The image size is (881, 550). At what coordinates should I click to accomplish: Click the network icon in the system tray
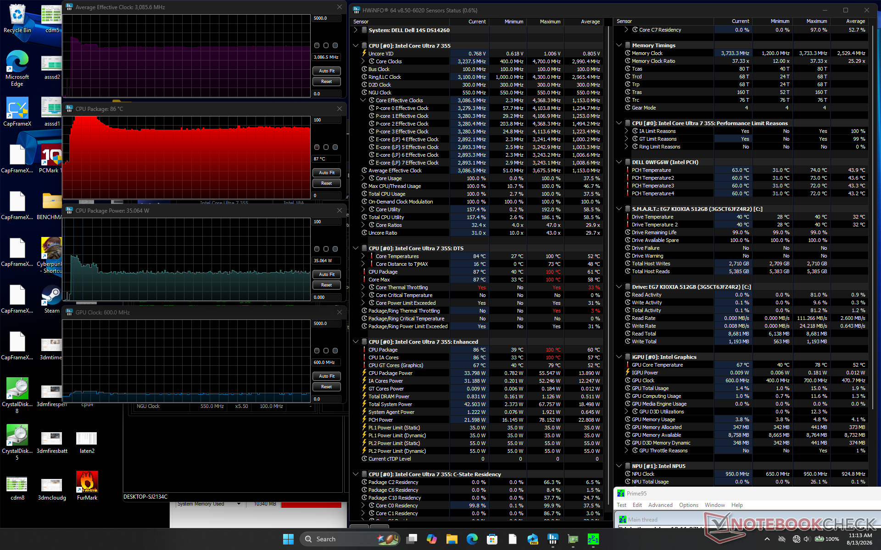[x=796, y=539]
